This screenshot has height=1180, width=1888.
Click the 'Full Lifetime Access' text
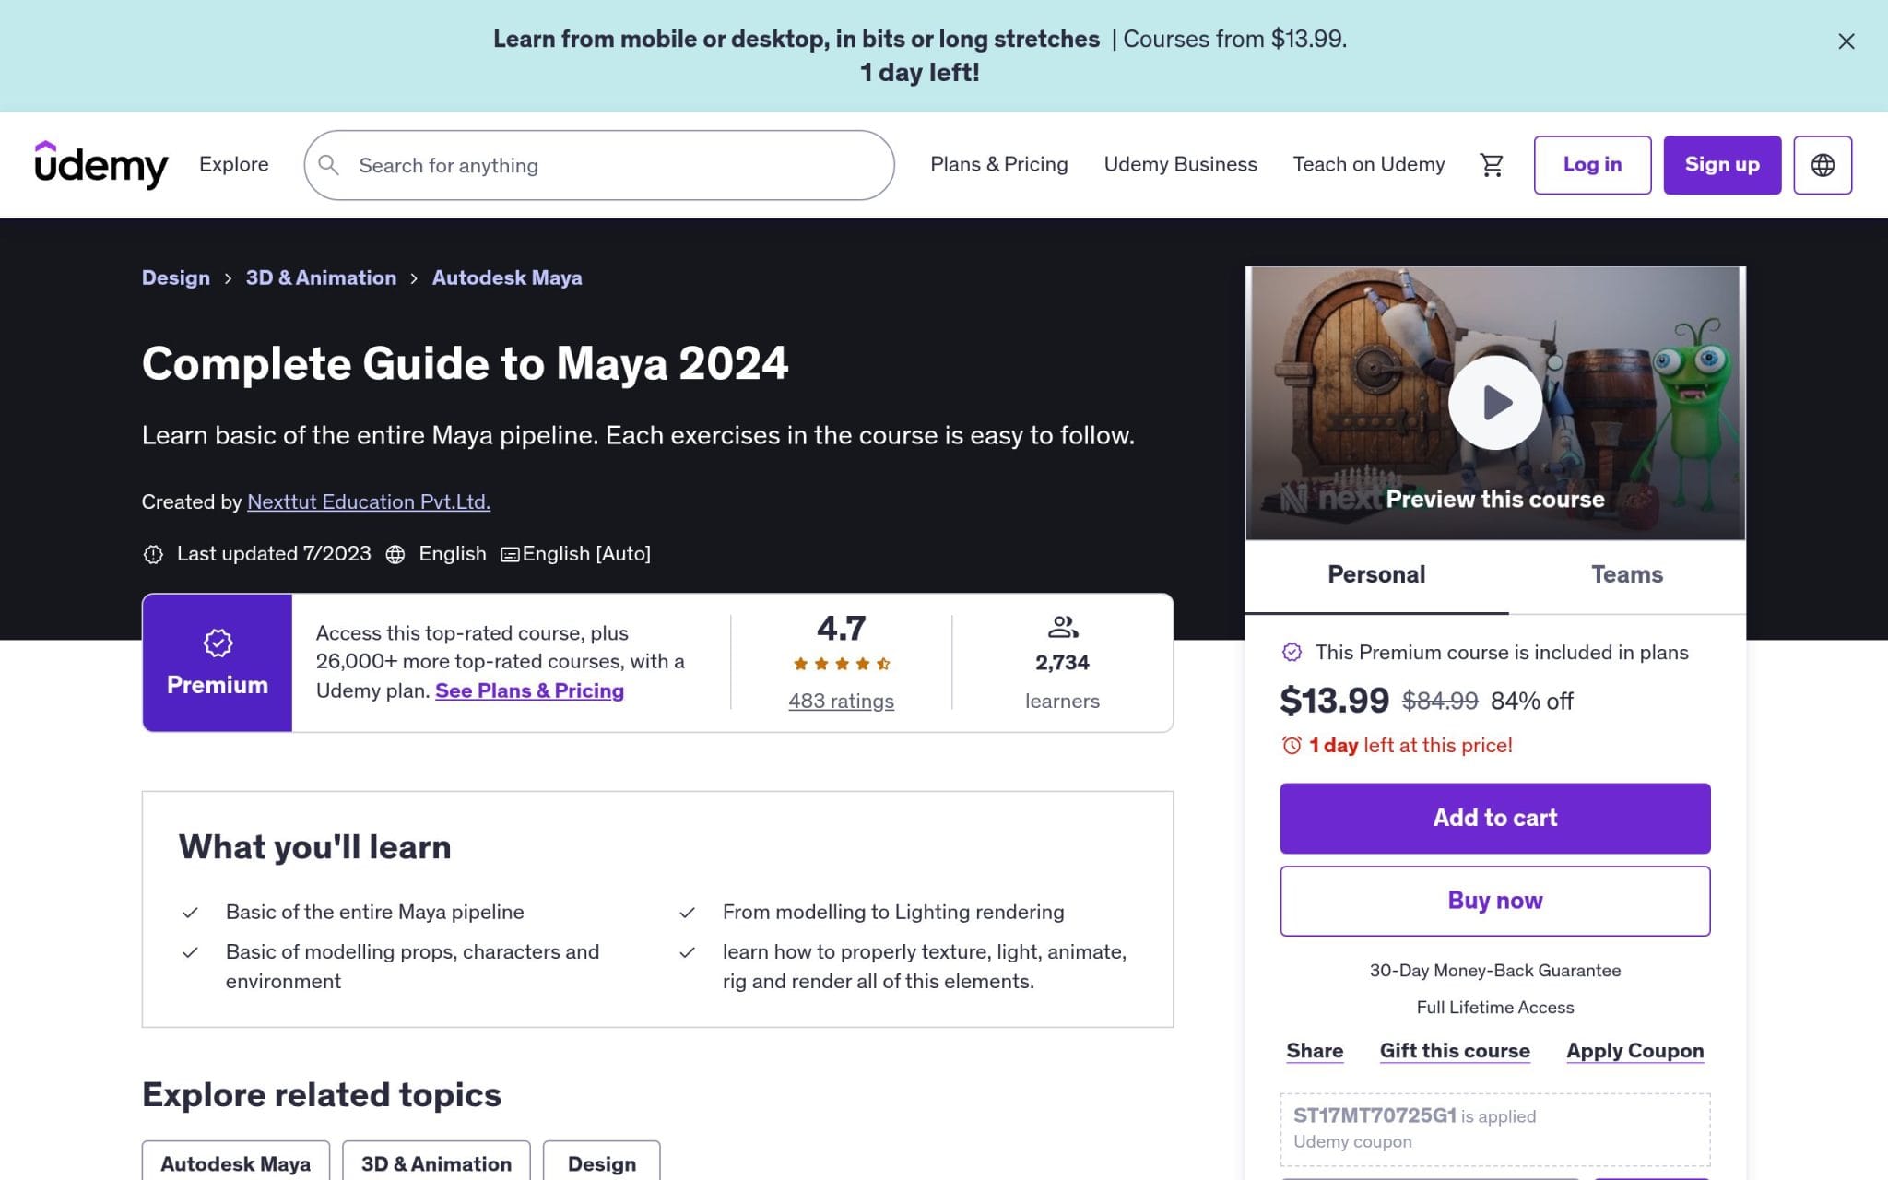(x=1495, y=1008)
